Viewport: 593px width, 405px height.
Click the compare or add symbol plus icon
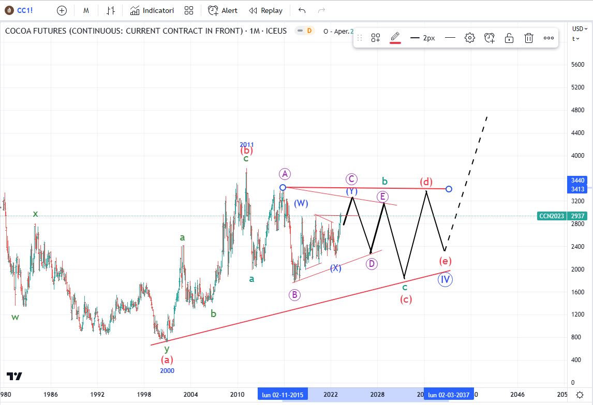click(62, 10)
